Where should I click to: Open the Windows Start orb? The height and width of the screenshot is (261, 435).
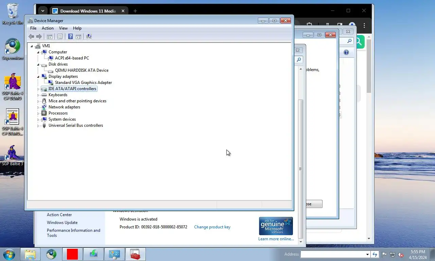8,254
